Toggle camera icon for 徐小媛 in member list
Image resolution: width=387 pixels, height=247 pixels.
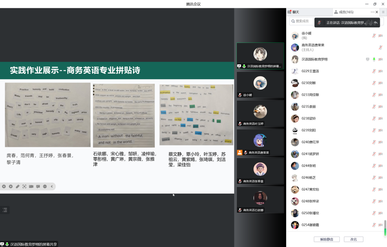[x=380, y=36]
